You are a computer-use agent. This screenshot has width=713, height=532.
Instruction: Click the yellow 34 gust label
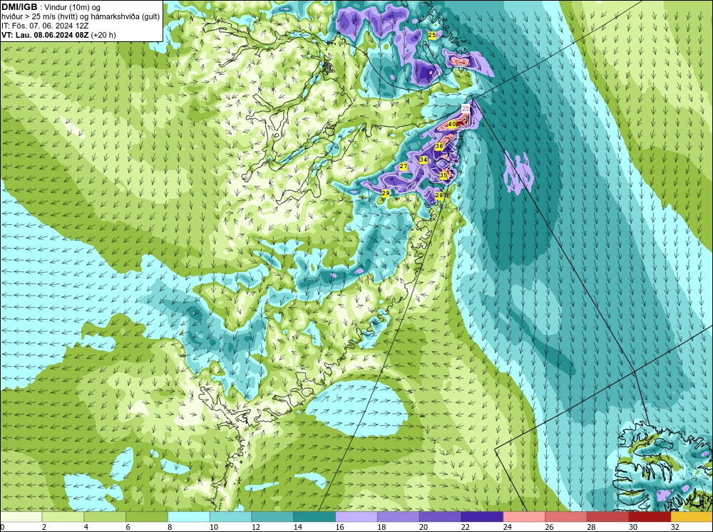[424, 160]
